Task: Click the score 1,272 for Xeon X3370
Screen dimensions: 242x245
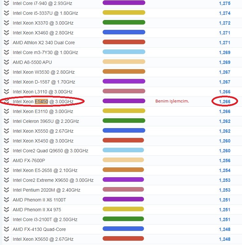Action: point(225,23)
